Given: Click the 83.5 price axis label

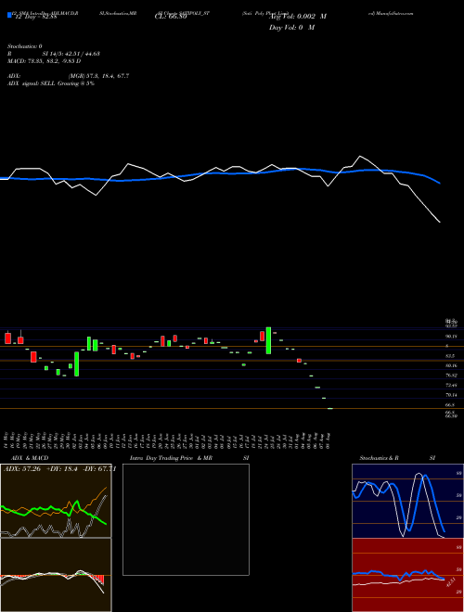Looking at the screenshot, I should [x=450, y=356].
